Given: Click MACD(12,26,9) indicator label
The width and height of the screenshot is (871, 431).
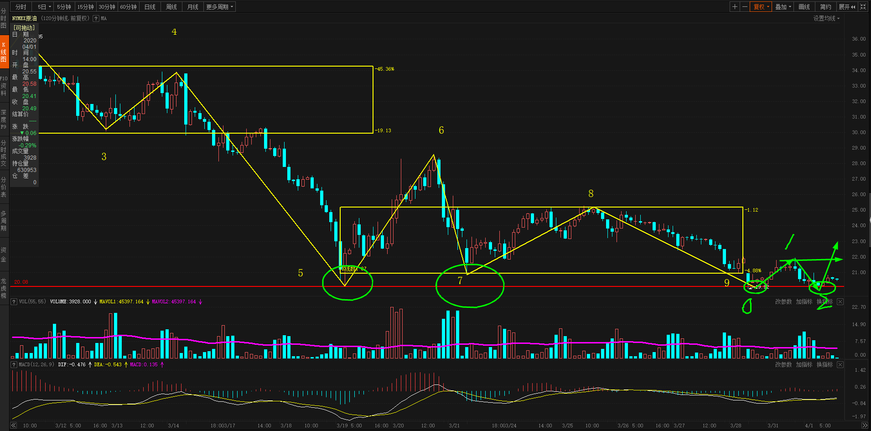Looking at the screenshot, I should coord(36,365).
